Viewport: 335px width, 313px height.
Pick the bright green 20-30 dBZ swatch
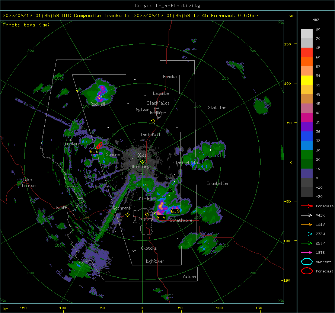pyautogui.click(x=307, y=155)
